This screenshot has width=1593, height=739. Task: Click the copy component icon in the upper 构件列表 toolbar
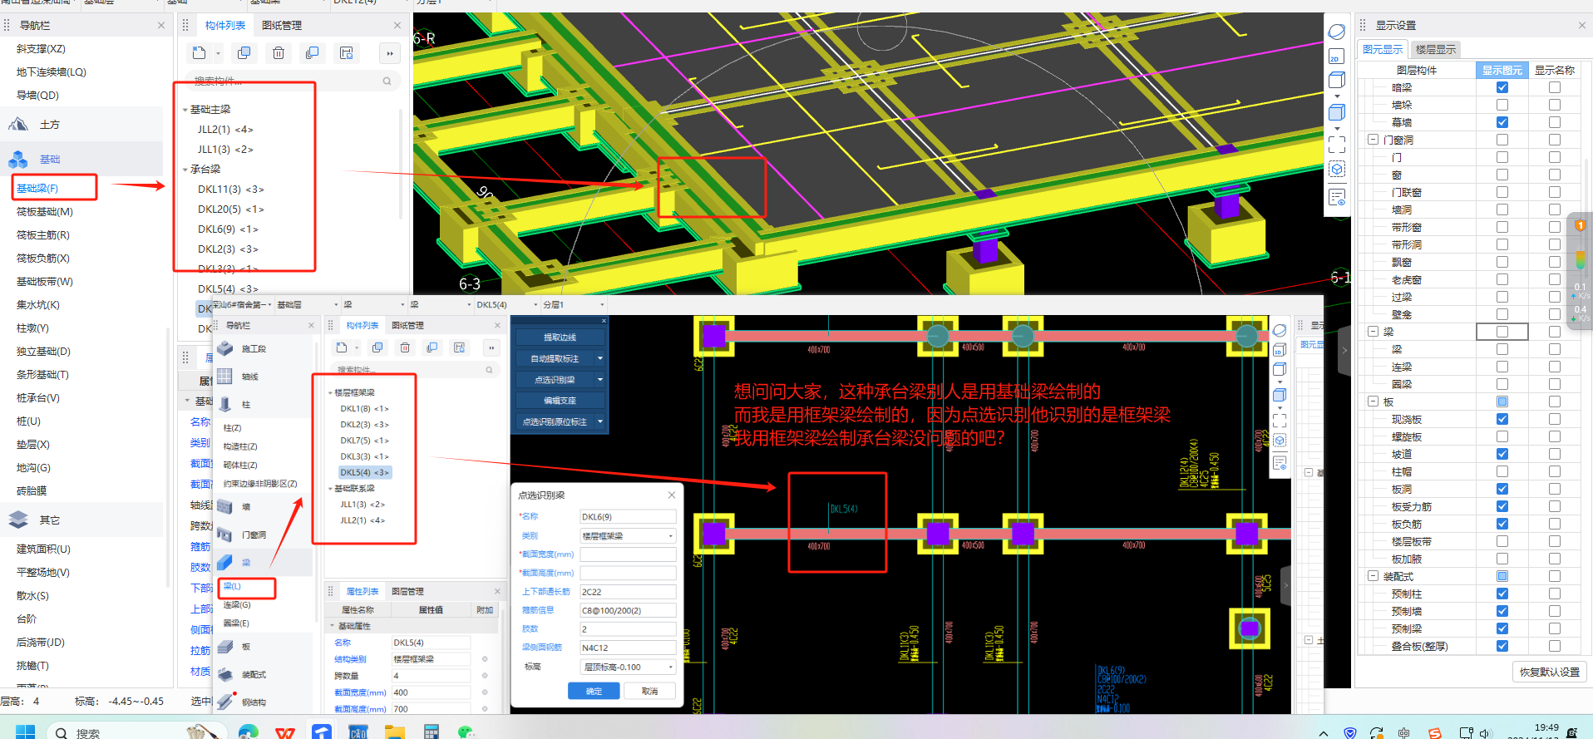coord(244,53)
